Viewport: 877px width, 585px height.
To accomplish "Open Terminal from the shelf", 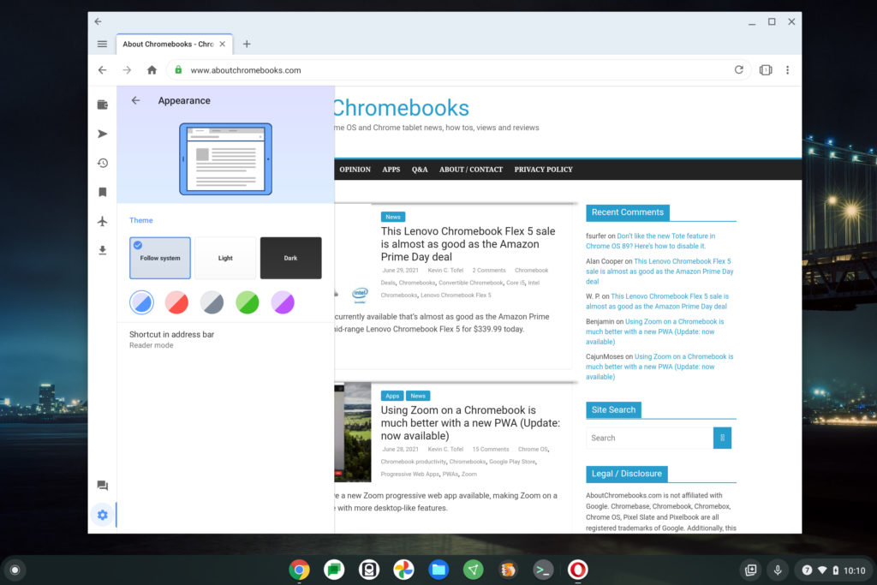I will click(x=543, y=570).
